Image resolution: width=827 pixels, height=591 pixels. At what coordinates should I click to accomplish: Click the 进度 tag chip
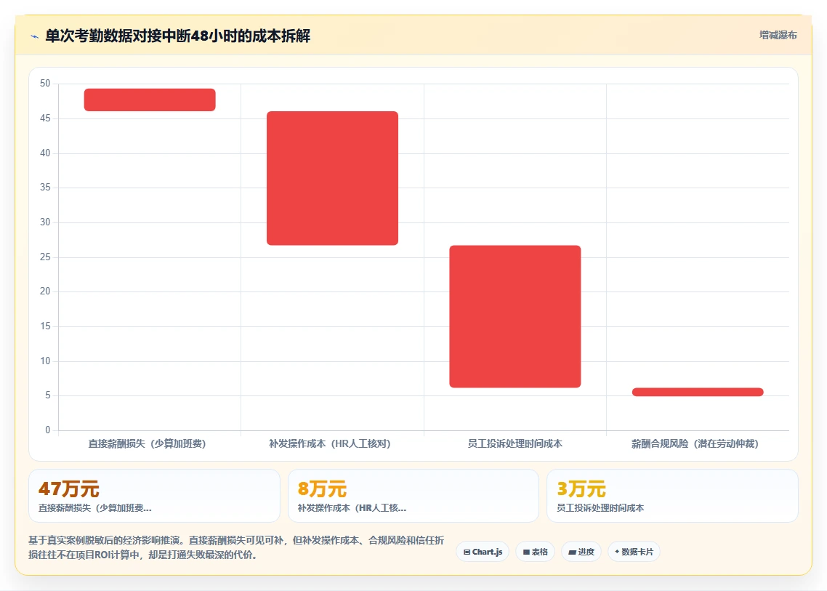pyautogui.click(x=581, y=552)
